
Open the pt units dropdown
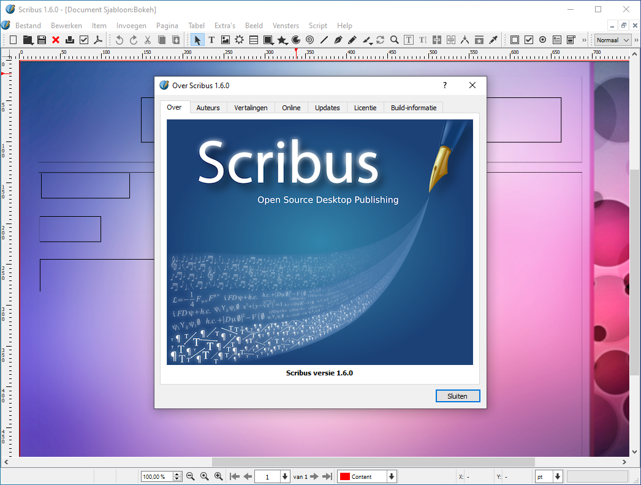point(548,476)
